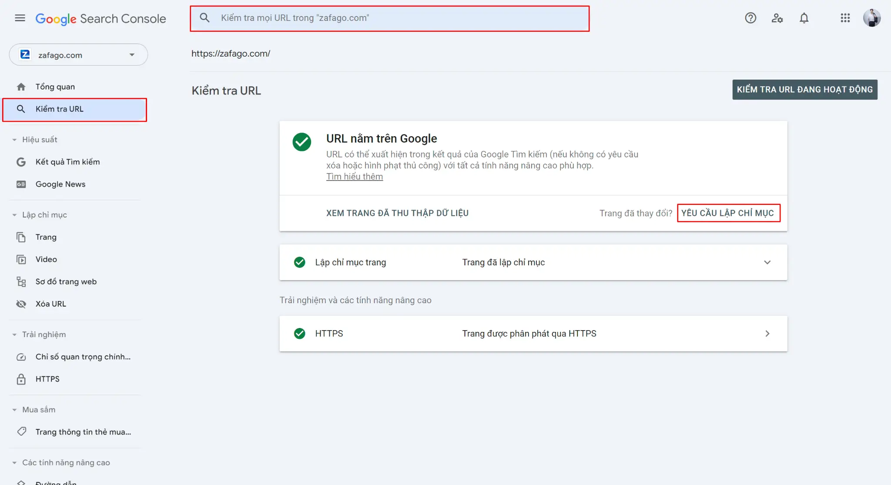Viewport: 891px width, 485px height.
Task: Click the Video indexing icon
Action: click(x=21, y=260)
